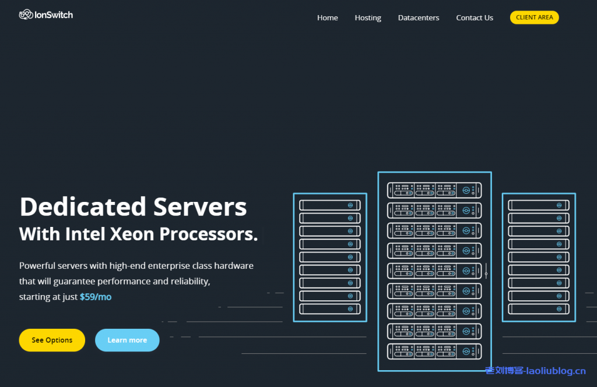The width and height of the screenshot is (597, 387).
Task: Click the IonSwitch logo icon
Action: [x=25, y=14]
